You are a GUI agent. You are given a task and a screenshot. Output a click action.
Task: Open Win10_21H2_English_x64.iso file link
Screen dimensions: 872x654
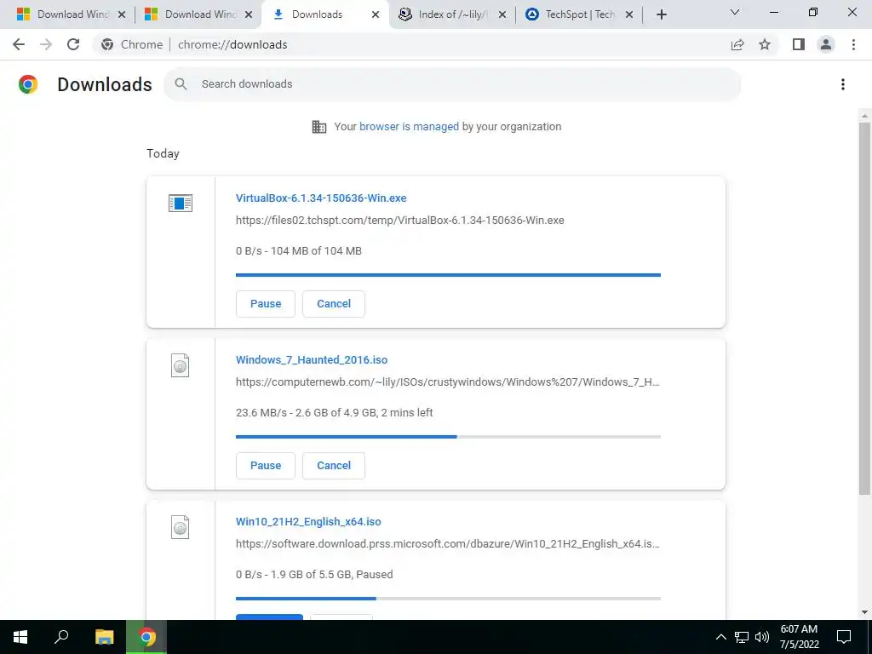[x=308, y=522]
